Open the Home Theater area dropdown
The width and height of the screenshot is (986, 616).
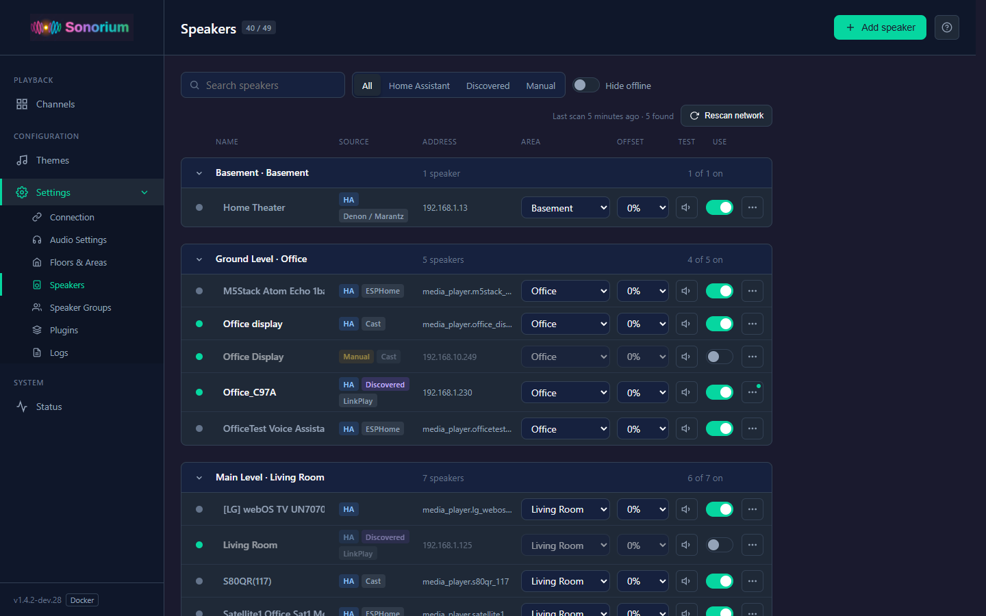[x=566, y=207]
